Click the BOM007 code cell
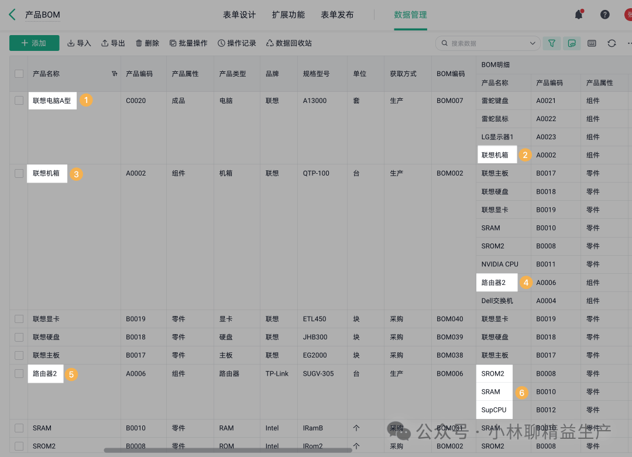This screenshot has height=457, width=632. tap(450, 100)
